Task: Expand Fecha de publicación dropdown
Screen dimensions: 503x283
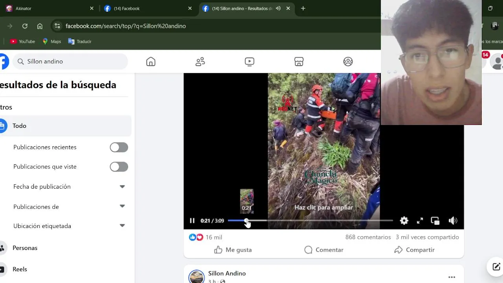Action: (122, 187)
